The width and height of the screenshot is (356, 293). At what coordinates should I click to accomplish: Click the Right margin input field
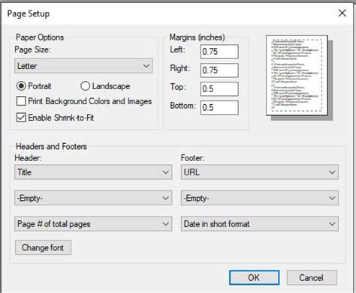click(219, 70)
